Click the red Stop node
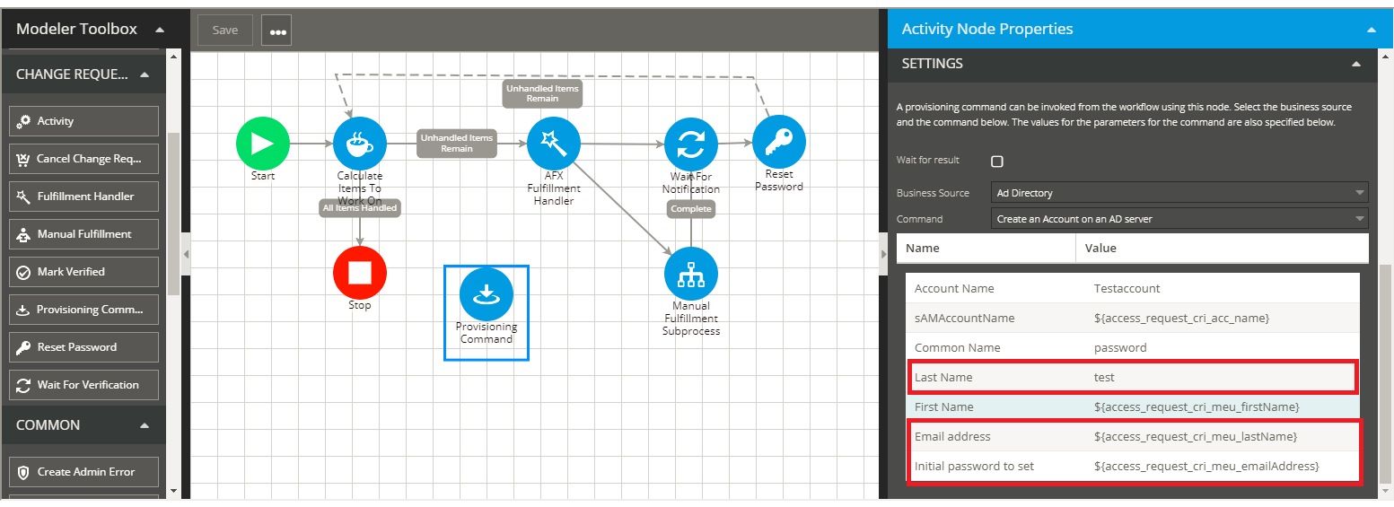 coord(359,273)
